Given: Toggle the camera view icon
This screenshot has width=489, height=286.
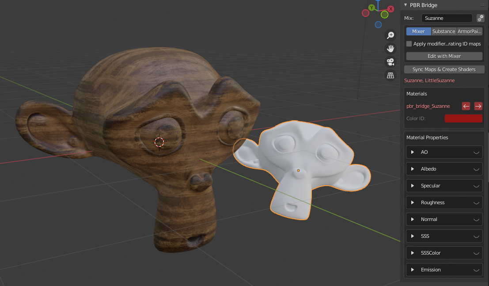Looking at the screenshot, I should point(390,62).
